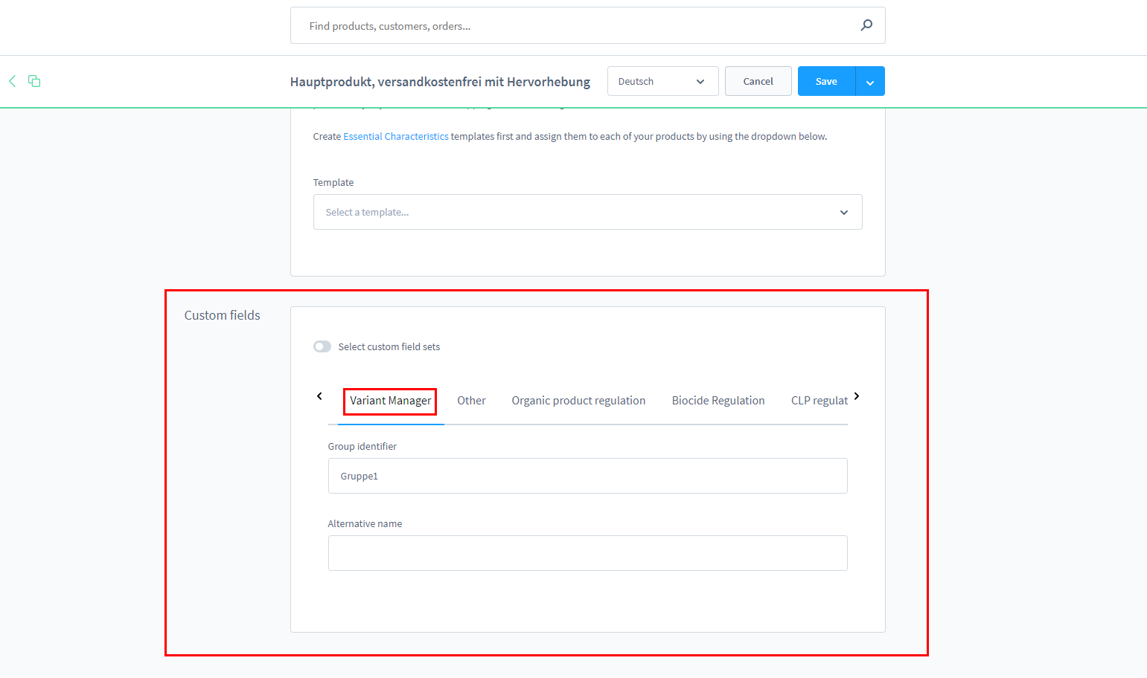This screenshot has height=678, width=1147.
Task: Click the Save button
Action: click(826, 81)
